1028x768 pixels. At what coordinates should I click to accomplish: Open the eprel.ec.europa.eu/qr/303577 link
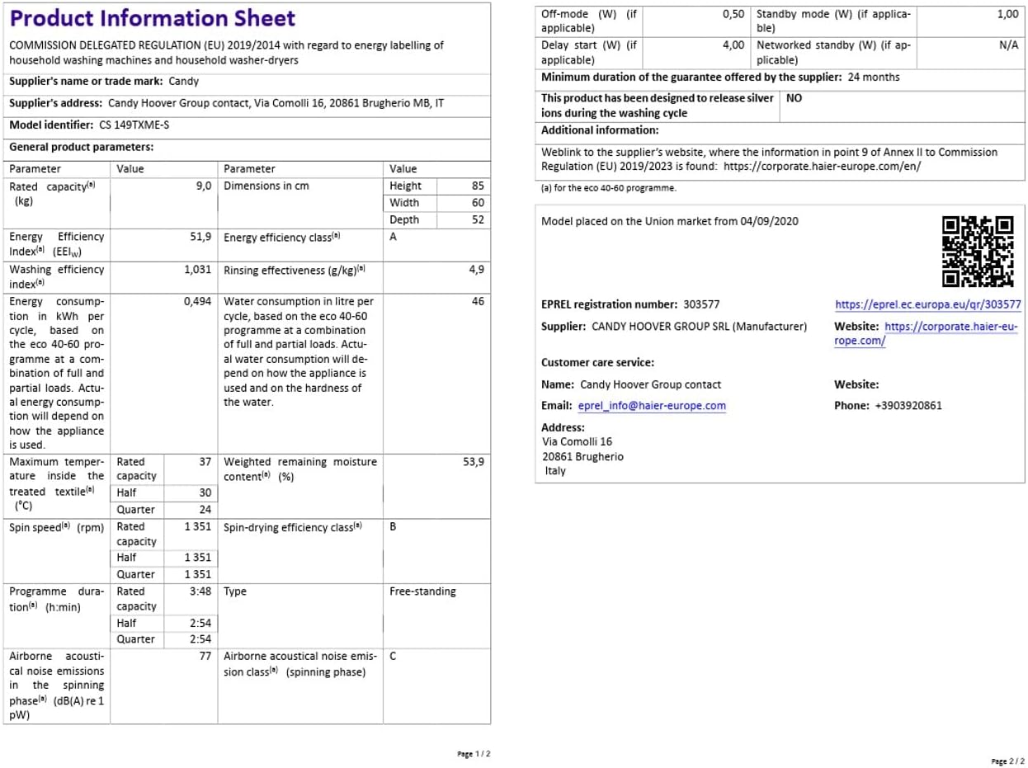pyautogui.click(x=927, y=304)
